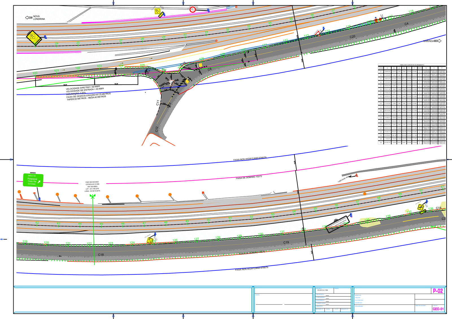This screenshot has width=452, height=319.
Task: Click the Tabela de Curvas do Alinhamento table
Action: [412, 104]
